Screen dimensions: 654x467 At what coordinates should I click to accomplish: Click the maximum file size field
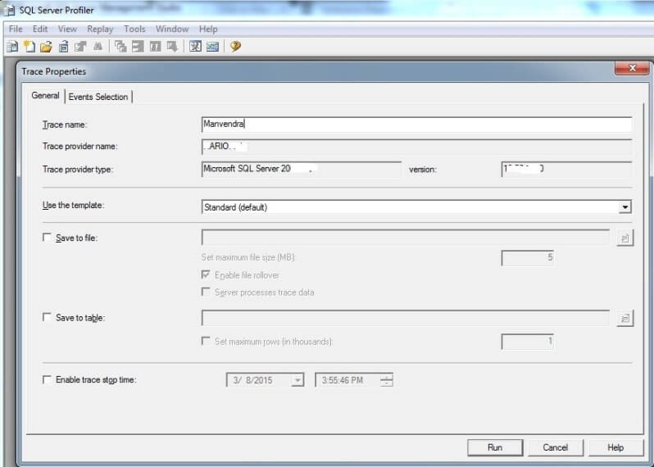528,258
